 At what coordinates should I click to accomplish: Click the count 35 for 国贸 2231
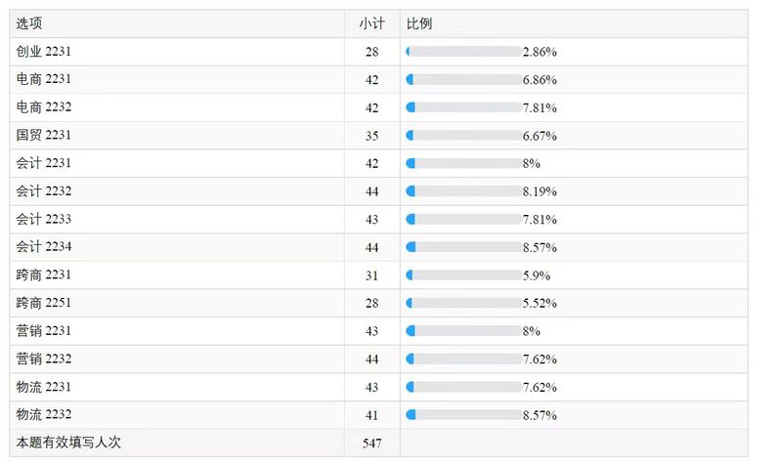click(x=372, y=136)
